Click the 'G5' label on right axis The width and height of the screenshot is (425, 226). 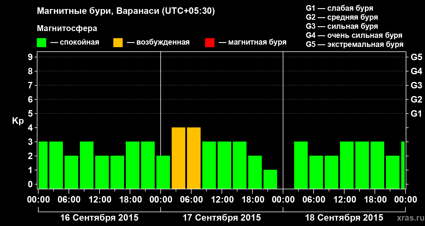pos(416,57)
